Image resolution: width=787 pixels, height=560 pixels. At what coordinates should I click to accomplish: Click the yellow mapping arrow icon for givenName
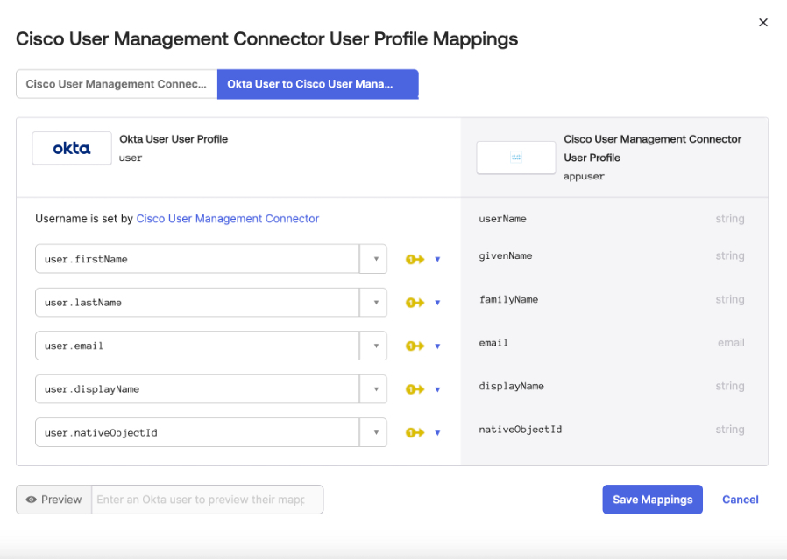click(415, 259)
